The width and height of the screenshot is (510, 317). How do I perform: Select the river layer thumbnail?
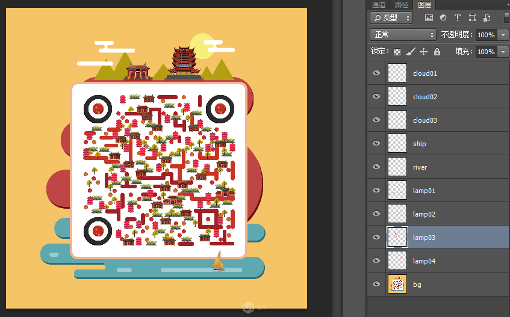click(x=397, y=167)
